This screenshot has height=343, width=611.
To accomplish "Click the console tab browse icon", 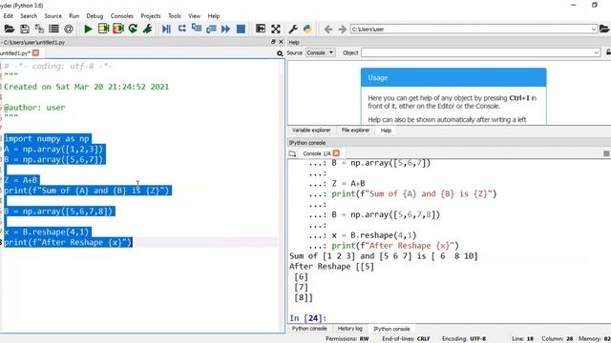I will point(292,153).
